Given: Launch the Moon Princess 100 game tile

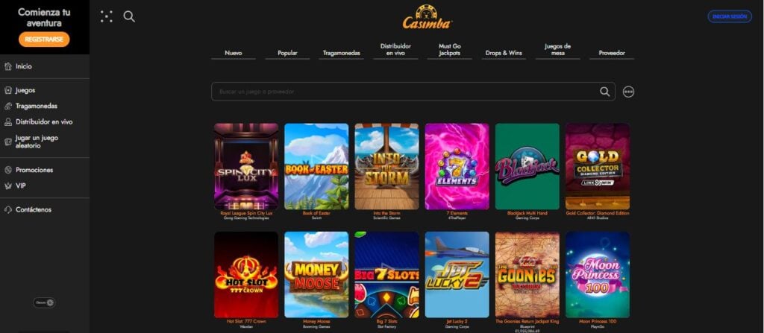Looking at the screenshot, I should [598, 275].
